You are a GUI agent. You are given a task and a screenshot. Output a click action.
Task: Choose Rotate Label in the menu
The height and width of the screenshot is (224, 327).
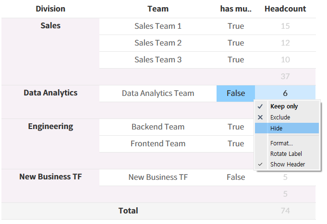[286, 154]
